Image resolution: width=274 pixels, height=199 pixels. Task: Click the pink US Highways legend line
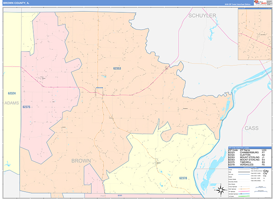[x=244, y=191]
